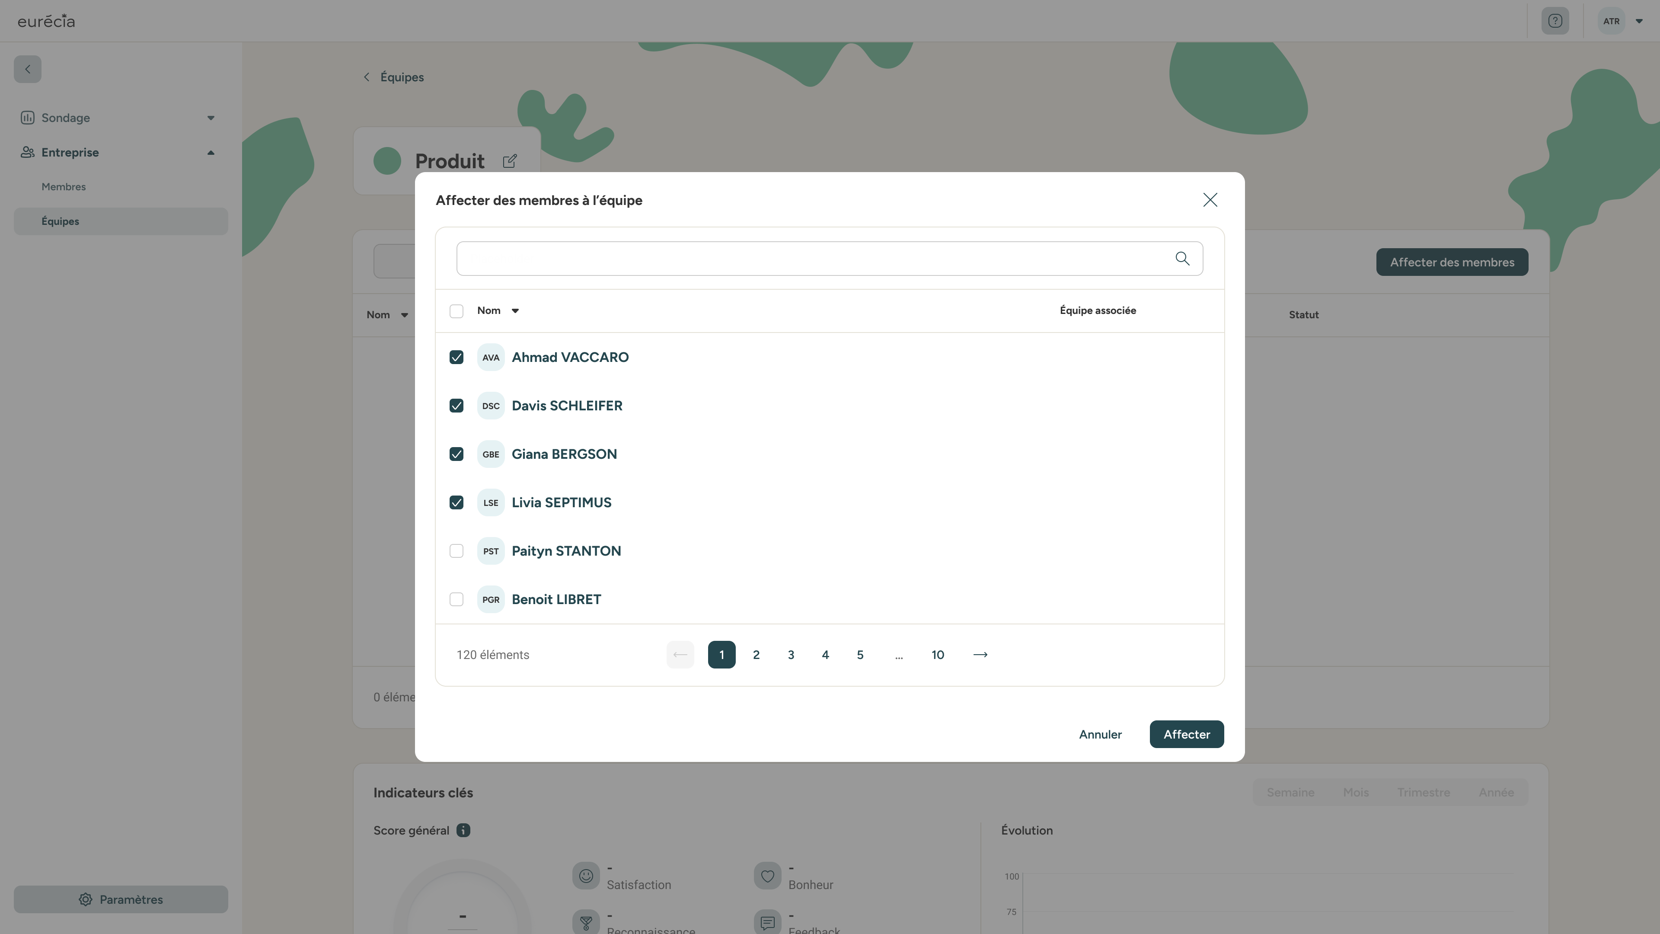Click the previous page arrow
The width and height of the screenshot is (1660, 934).
[x=680, y=654]
